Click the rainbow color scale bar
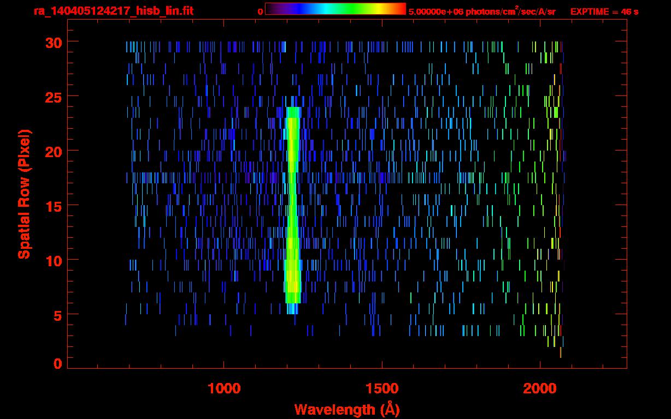 click(x=335, y=9)
